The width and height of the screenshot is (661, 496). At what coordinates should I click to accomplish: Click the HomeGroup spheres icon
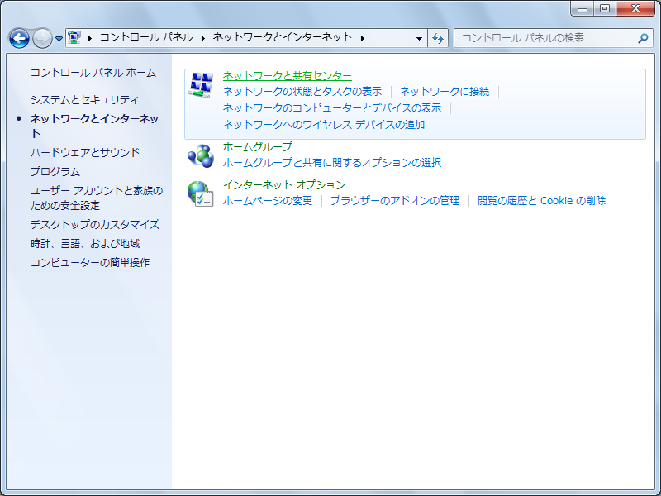200,155
